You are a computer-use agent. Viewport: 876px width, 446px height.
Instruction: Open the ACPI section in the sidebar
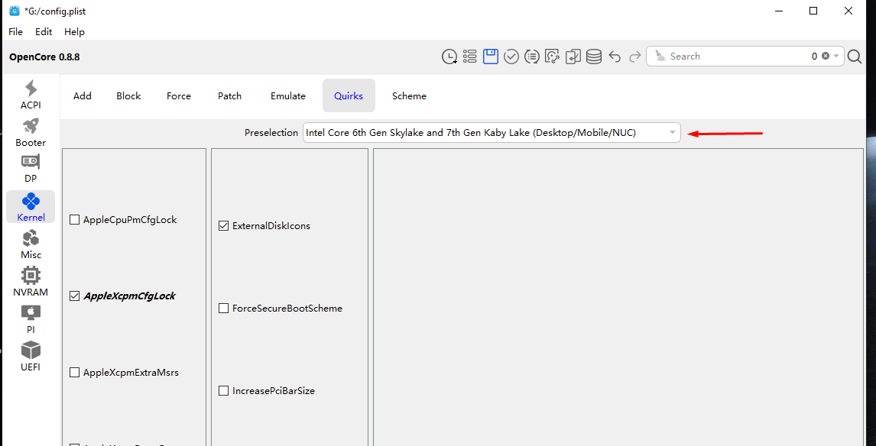pyautogui.click(x=31, y=95)
